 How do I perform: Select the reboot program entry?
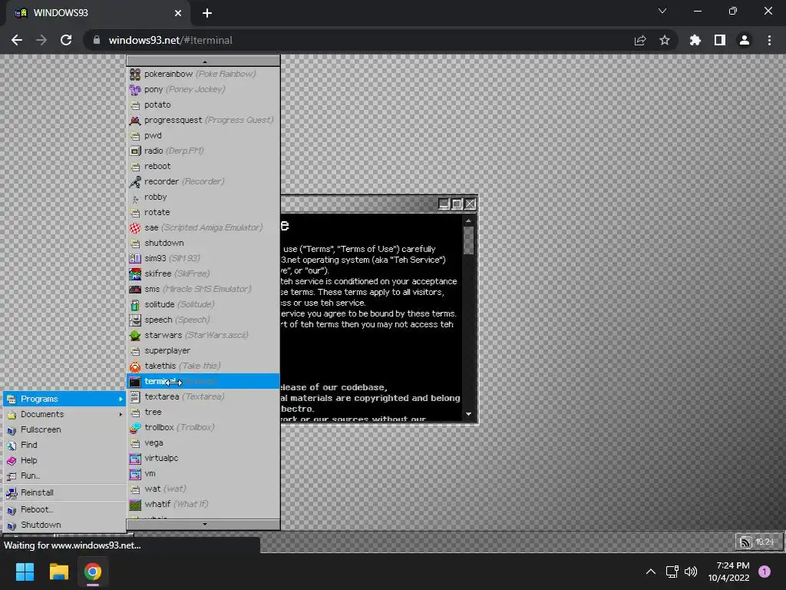click(203, 166)
